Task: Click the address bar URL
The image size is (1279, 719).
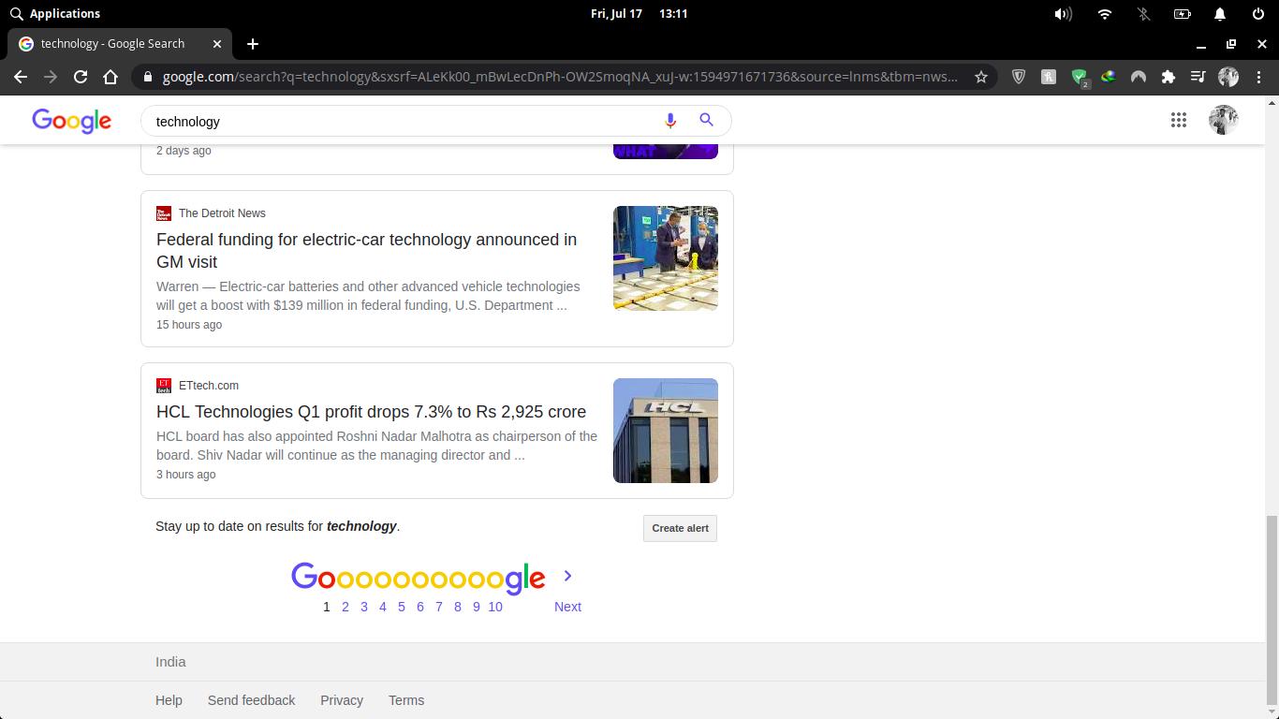Action: (560, 77)
